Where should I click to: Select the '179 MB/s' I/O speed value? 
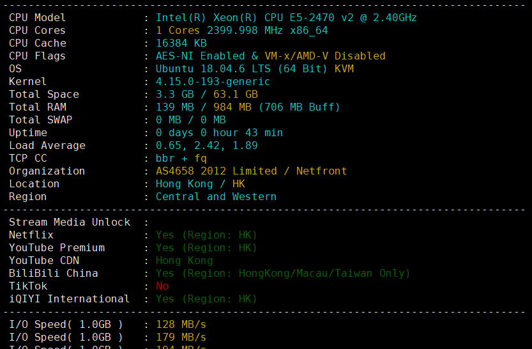181,337
